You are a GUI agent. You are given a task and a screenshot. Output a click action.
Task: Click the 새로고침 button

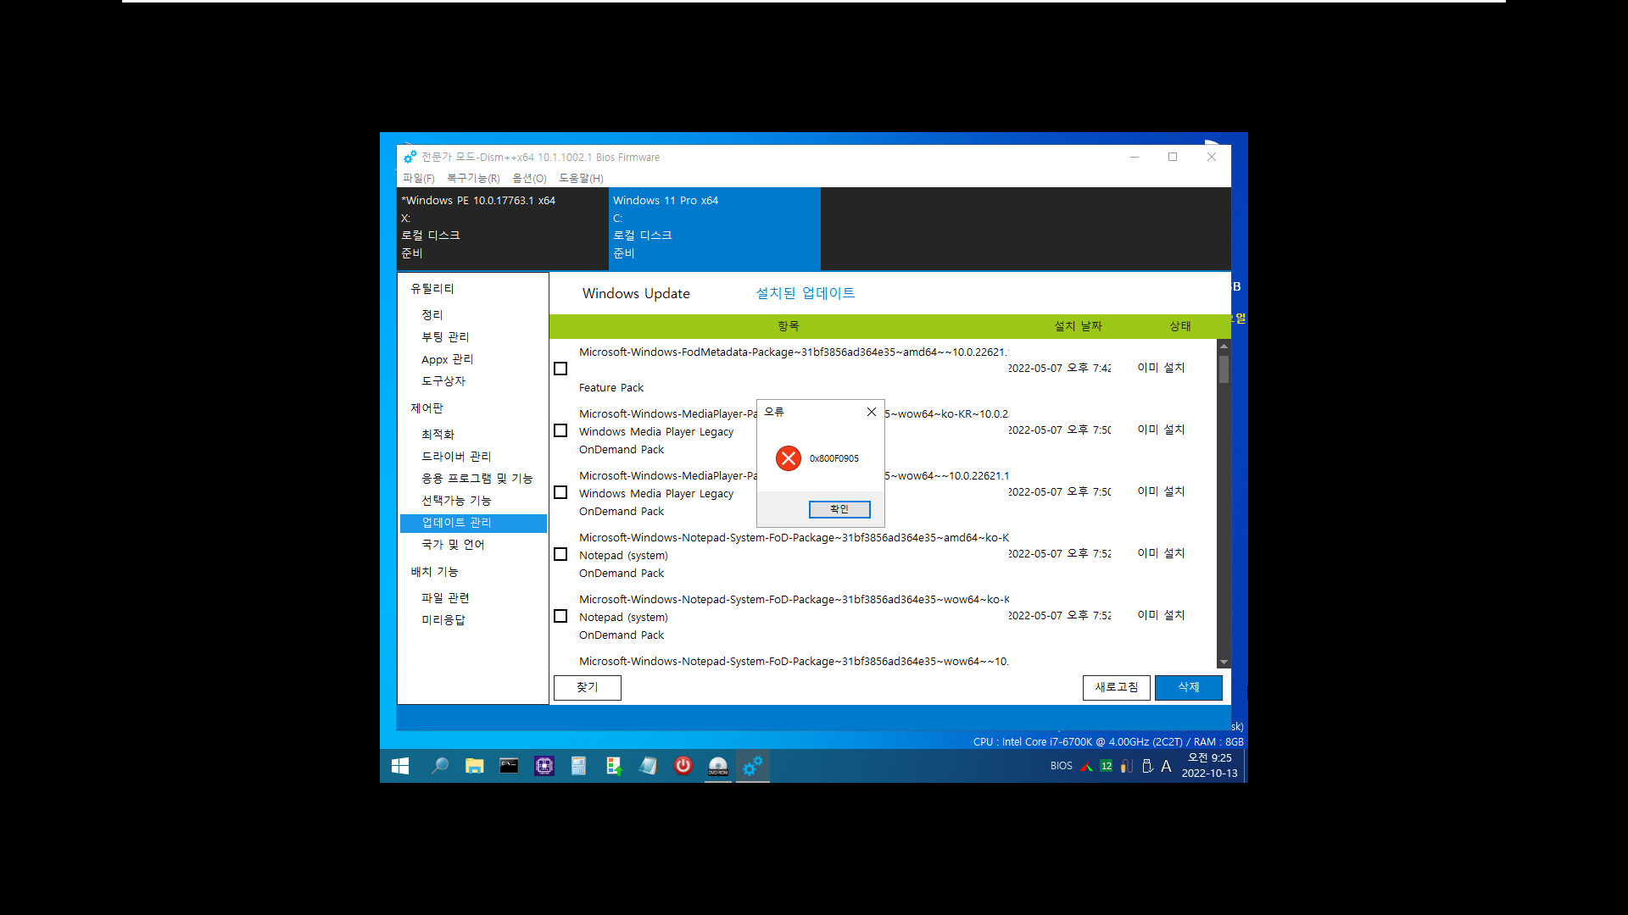1116,687
